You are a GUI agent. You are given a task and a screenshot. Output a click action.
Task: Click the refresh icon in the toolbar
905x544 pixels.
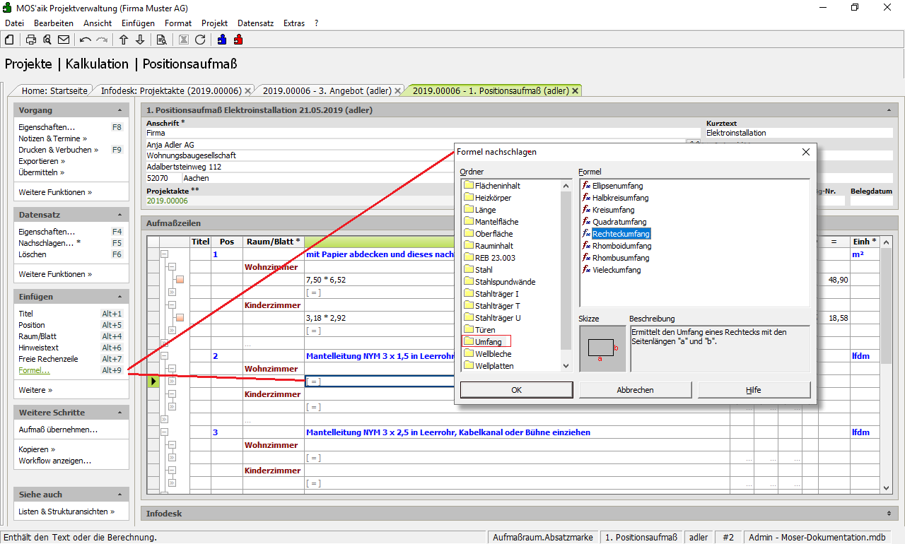pyautogui.click(x=200, y=40)
